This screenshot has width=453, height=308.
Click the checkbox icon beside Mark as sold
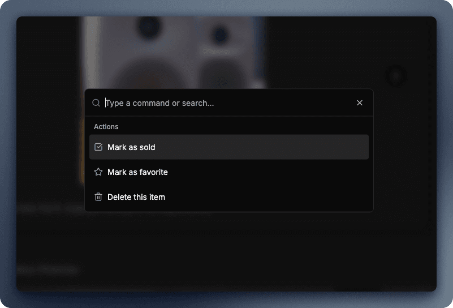[x=98, y=147]
